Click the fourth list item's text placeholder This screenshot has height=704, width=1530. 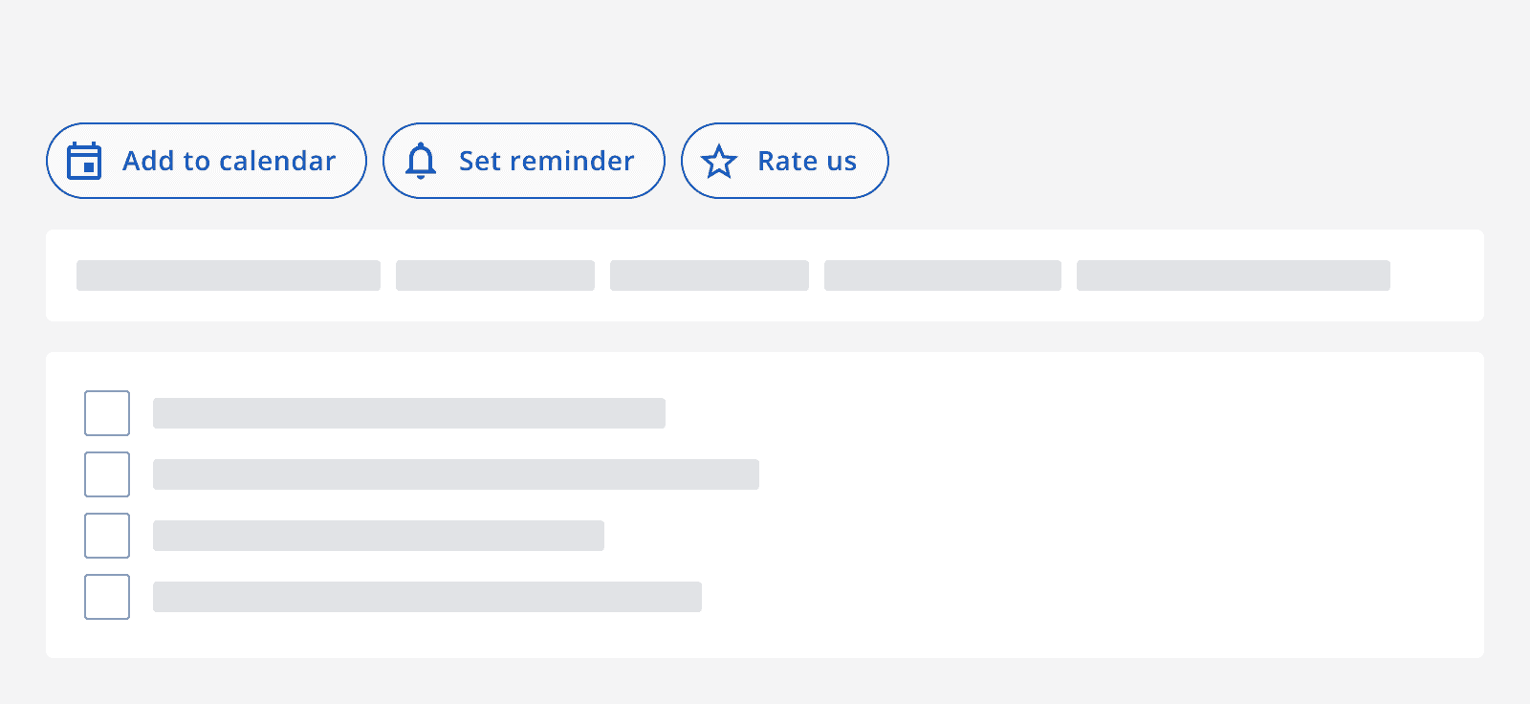coord(426,597)
